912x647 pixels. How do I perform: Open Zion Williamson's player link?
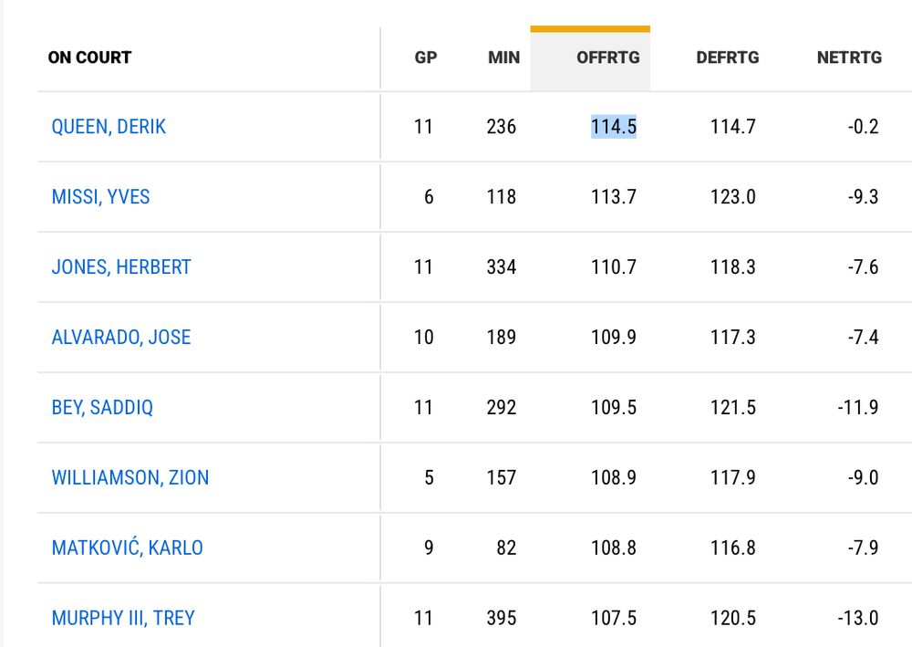click(x=130, y=477)
